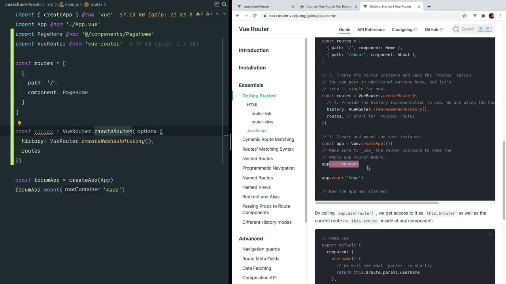The height and width of the screenshot is (284, 506).
Task: Jump to next highlighted error arrow
Action: tap(224, 14)
